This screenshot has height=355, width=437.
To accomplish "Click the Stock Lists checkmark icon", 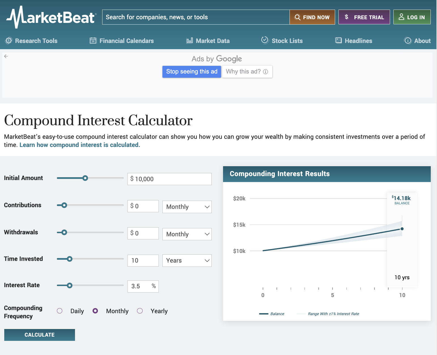I will (x=265, y=40).
